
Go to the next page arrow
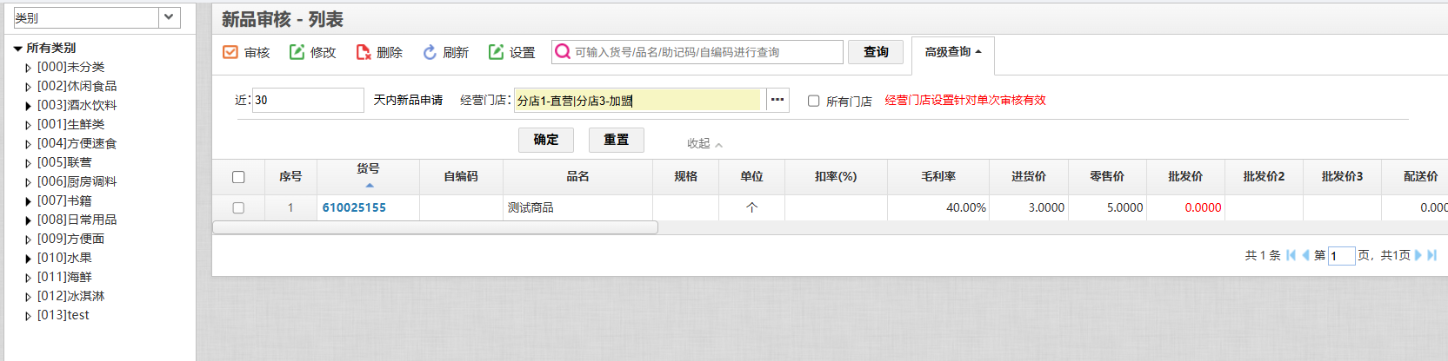tap(1418, 255)
